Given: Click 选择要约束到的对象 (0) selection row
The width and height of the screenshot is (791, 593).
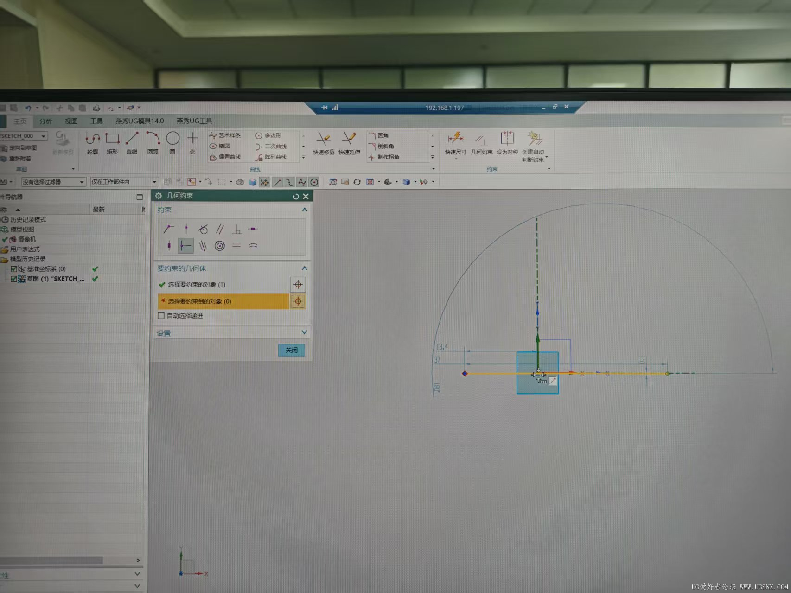Looking at the screenshot, I should tap(223, 301).
